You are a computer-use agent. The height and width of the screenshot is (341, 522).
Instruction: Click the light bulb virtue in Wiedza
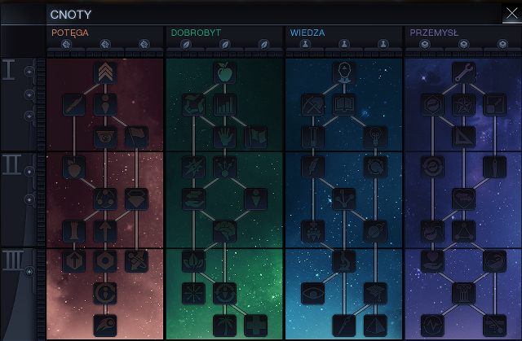coord(374,135)
